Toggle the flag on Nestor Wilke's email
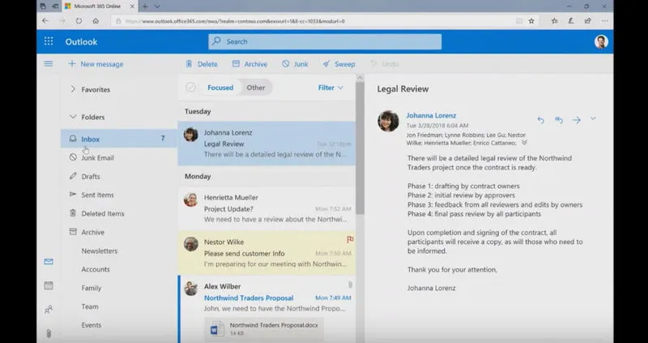 coord(350,240)
